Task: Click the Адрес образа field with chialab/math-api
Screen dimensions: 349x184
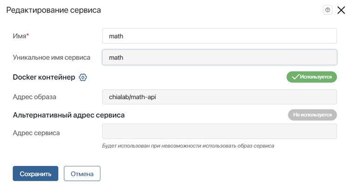Action: [x=220, y=97]
